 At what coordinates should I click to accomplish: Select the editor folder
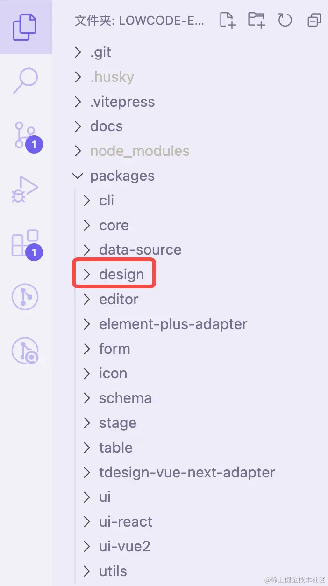(119, 300)
